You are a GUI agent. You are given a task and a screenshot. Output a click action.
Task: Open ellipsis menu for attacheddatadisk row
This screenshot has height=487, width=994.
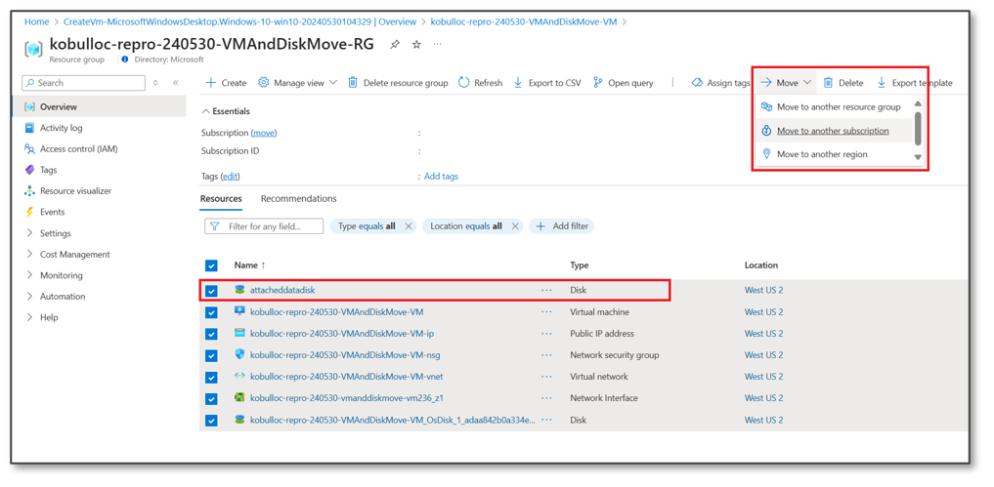pyautogui.click(x=546, y=290)
